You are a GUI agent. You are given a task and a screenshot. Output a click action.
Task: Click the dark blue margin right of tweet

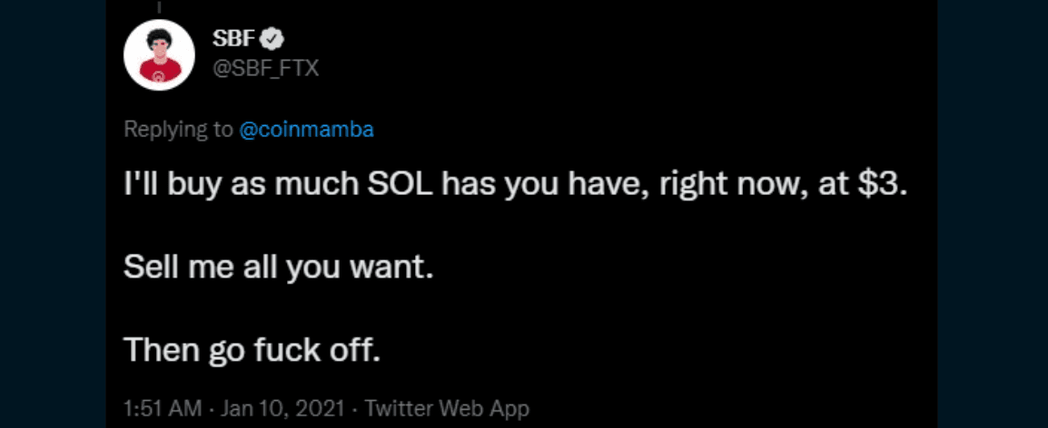[994, 214]
